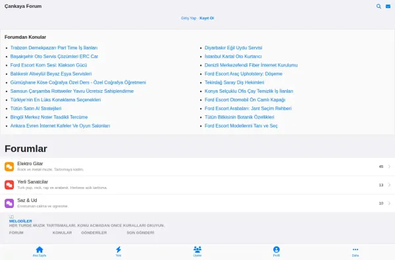
Task: Click the purple Saz & Ud forum icon
Action: (x=9, y=203)
